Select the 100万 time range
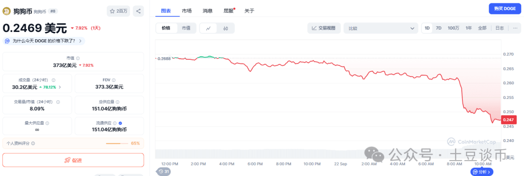524x176 pixels. [x=454, y=28]
